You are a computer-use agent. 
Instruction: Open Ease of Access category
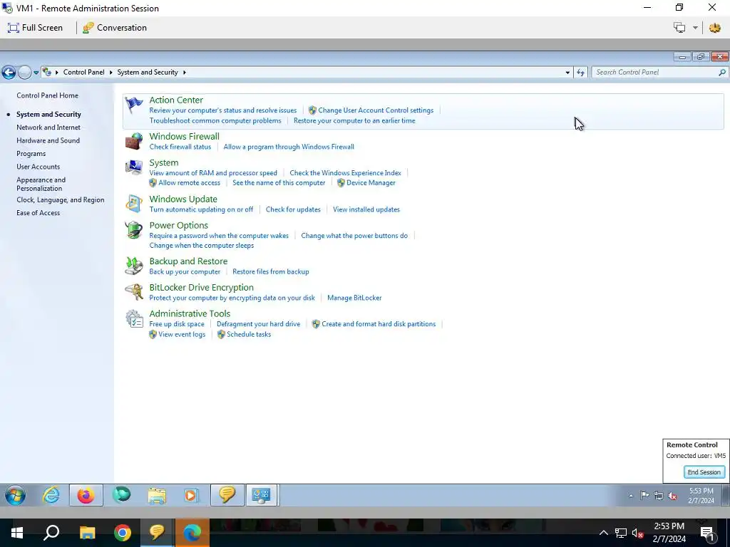click(x=38, y=212)
